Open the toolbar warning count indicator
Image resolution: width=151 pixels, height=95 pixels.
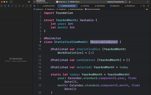130,2
